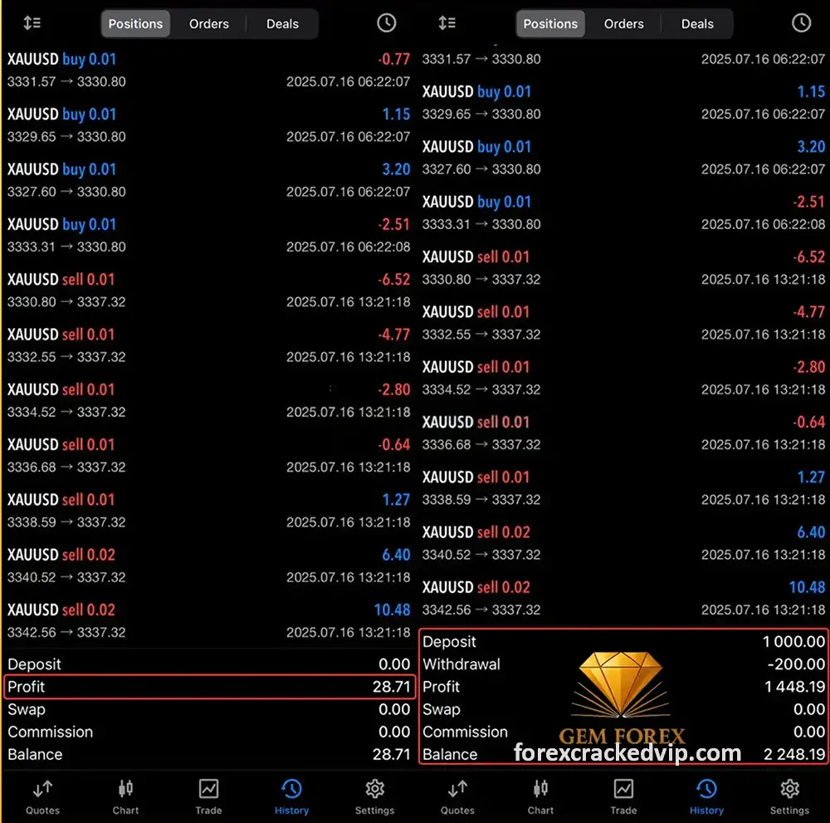
Task: Open Quotes in right panel bottom bar
Action: [x=457, y=796]
